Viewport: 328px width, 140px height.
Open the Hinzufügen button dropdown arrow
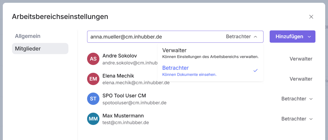(x=309, y=37)
